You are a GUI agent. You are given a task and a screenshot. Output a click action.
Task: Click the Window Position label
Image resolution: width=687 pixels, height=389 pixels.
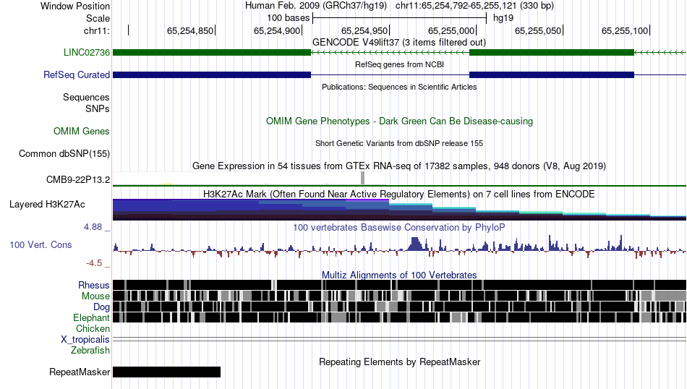tap(75, 6)
